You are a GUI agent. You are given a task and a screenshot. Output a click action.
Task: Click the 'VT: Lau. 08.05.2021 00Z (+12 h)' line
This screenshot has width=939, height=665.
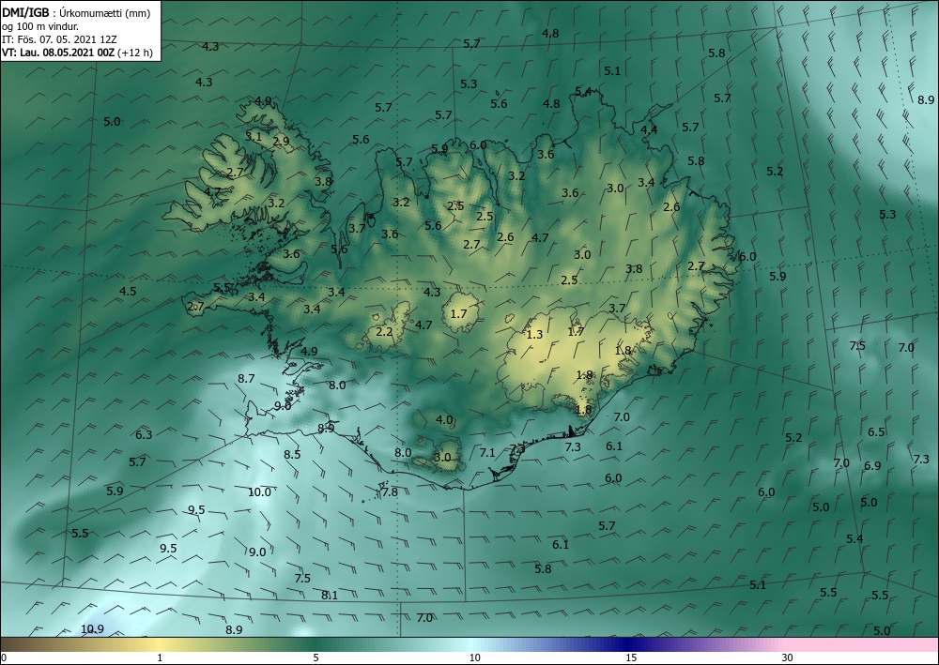(x=77, y=52)
